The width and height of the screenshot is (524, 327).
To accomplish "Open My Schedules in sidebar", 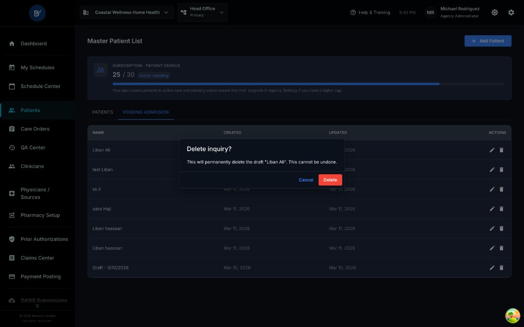I will tap(37, 67).
